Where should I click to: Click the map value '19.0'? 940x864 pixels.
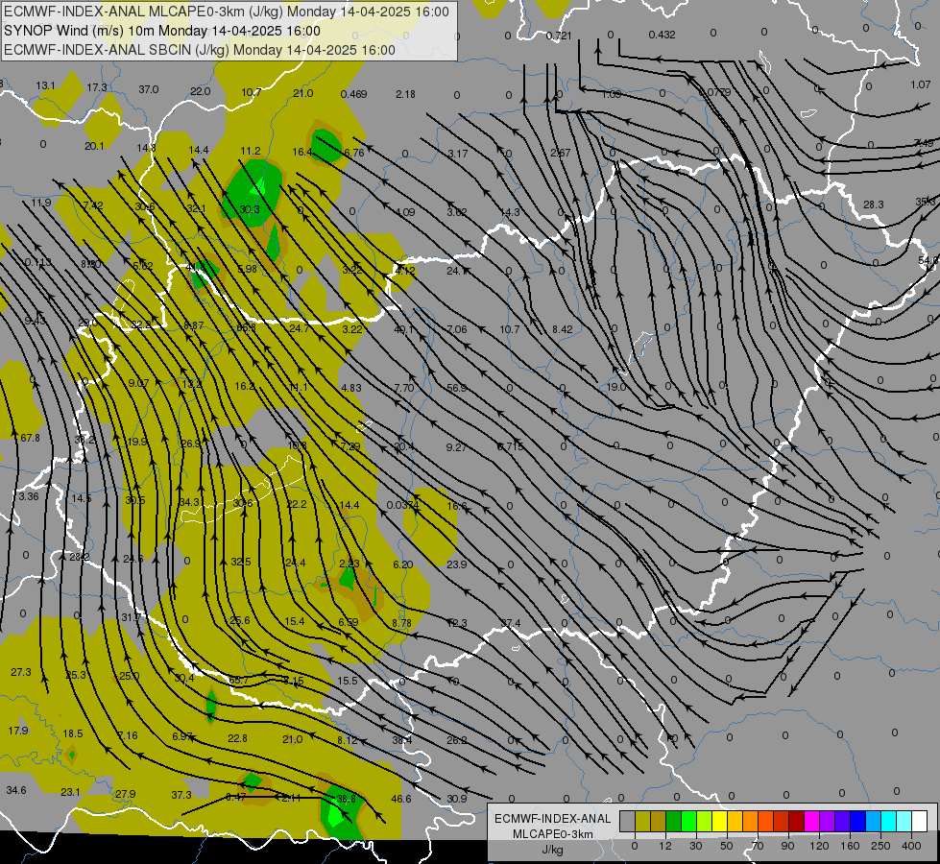pos(616,387)
